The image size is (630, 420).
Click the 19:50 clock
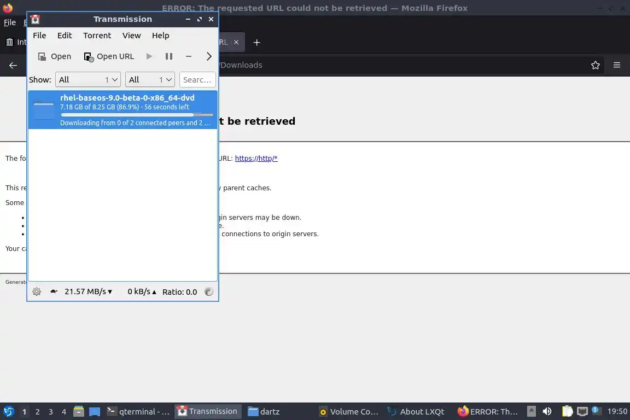pos(617,411)
